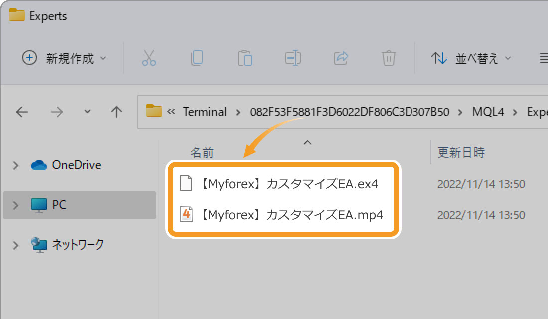Viewport: 548px width, 319px height.
Task: Open chevron after long hash folder breadcrumb
Action: (x=461, y=112)
